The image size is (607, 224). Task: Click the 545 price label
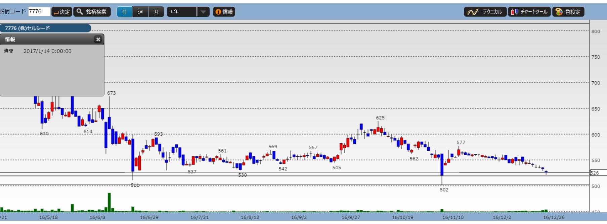click(x=337, y=168)
